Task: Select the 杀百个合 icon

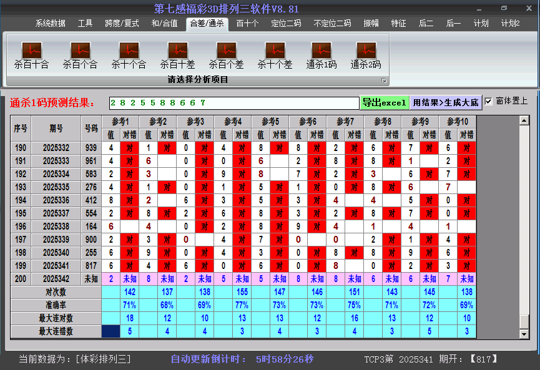Action: coord(80,51)
